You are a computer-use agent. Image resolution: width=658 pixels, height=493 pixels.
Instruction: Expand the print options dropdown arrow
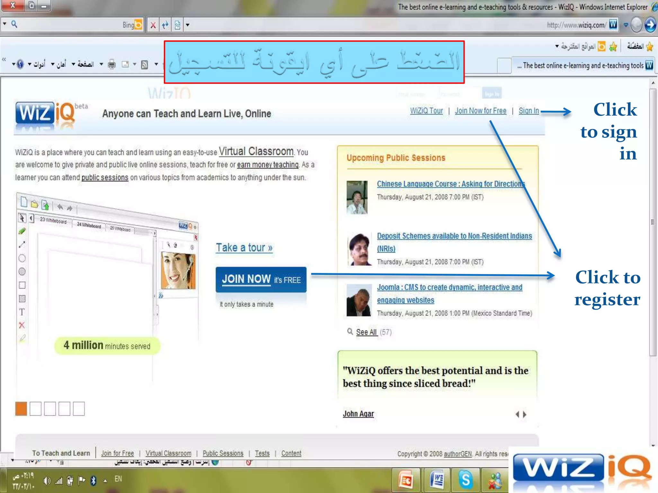click(x=101, y=65)
